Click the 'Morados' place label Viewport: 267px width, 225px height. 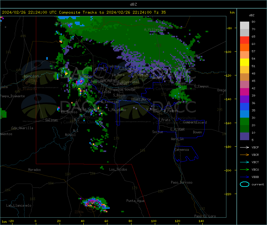tap(34, 170)
